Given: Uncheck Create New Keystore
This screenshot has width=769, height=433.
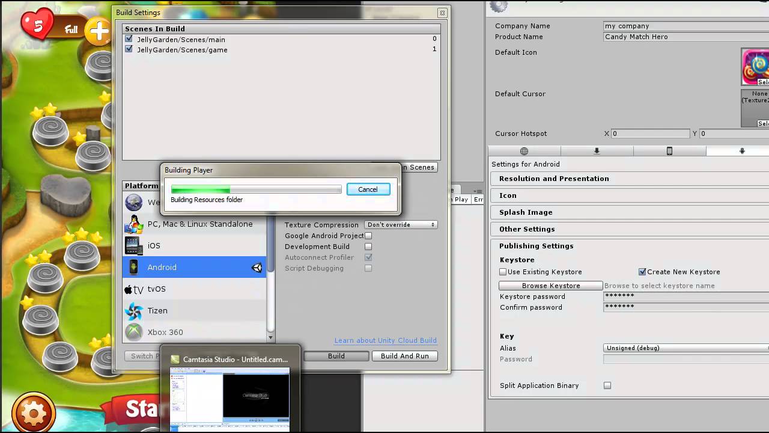Looking at the screenshot, I should coord(642,272).
